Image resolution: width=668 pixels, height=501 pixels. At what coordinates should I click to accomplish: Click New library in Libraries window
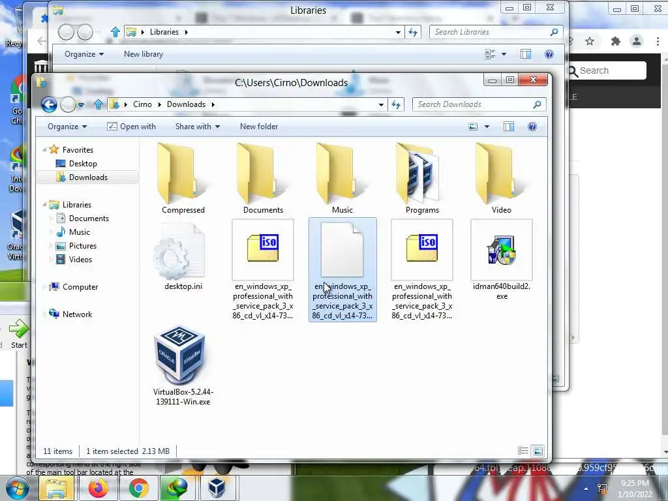pyautogui.click(x=144, y=54)
